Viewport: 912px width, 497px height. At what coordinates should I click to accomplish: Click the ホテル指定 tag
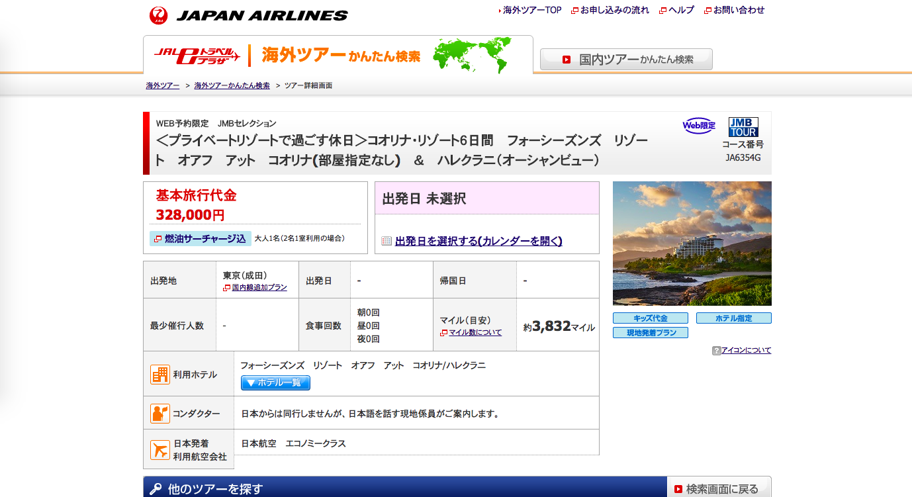734,318
